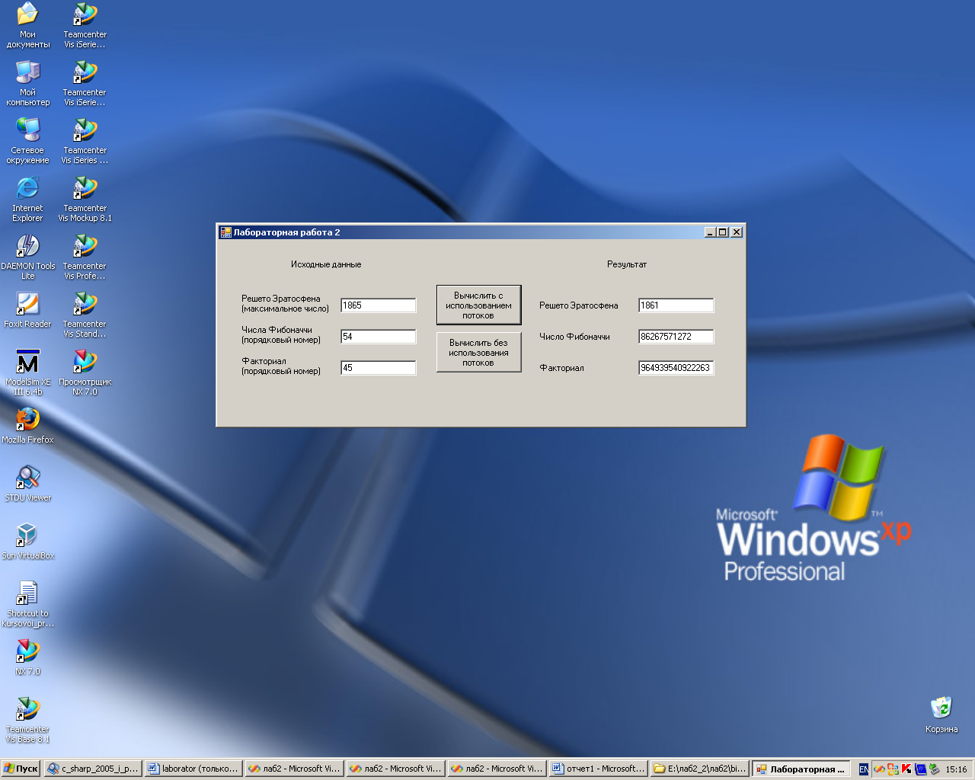Launch the Sun VirtualBox shortcut
The image size is (975, 780).
(x=27, y=541)
